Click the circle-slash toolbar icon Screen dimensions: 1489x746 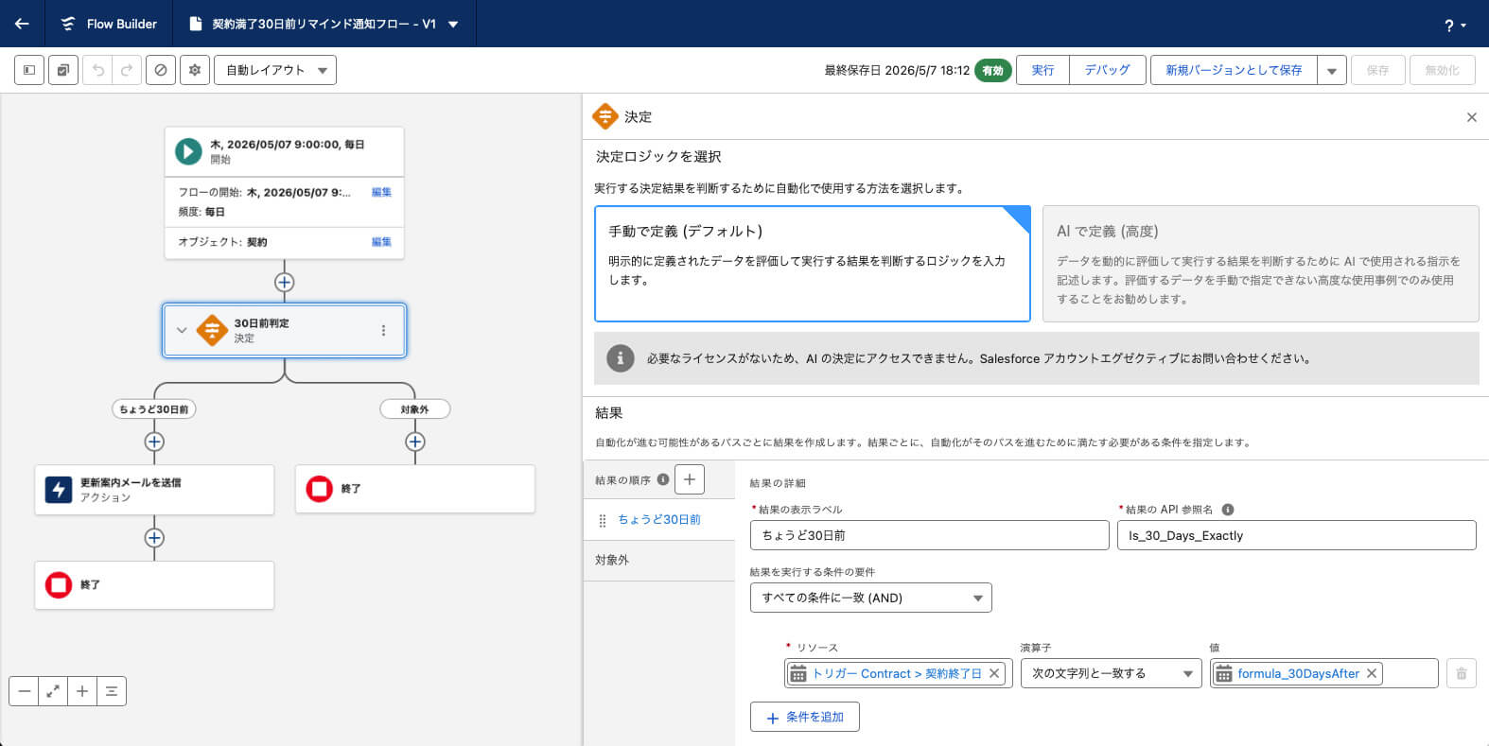tap(161, 70)
